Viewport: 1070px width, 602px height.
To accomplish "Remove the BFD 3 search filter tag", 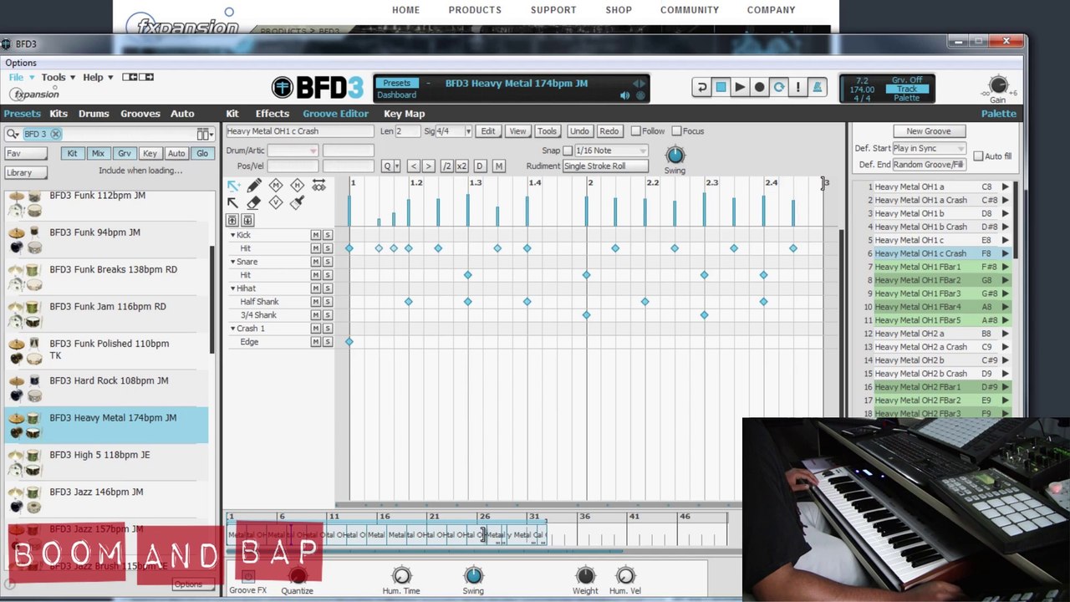I will [x=55, y=134].
